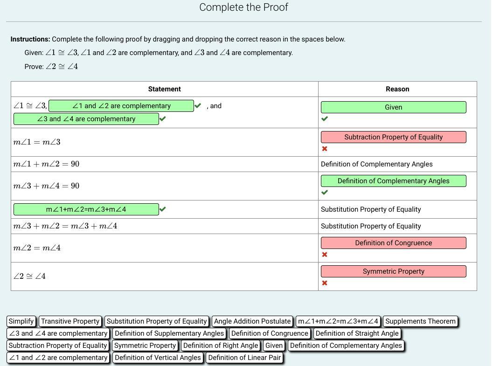
Task: Choose the Definition of Linear Pair tile
Action: tap(244, 358)
